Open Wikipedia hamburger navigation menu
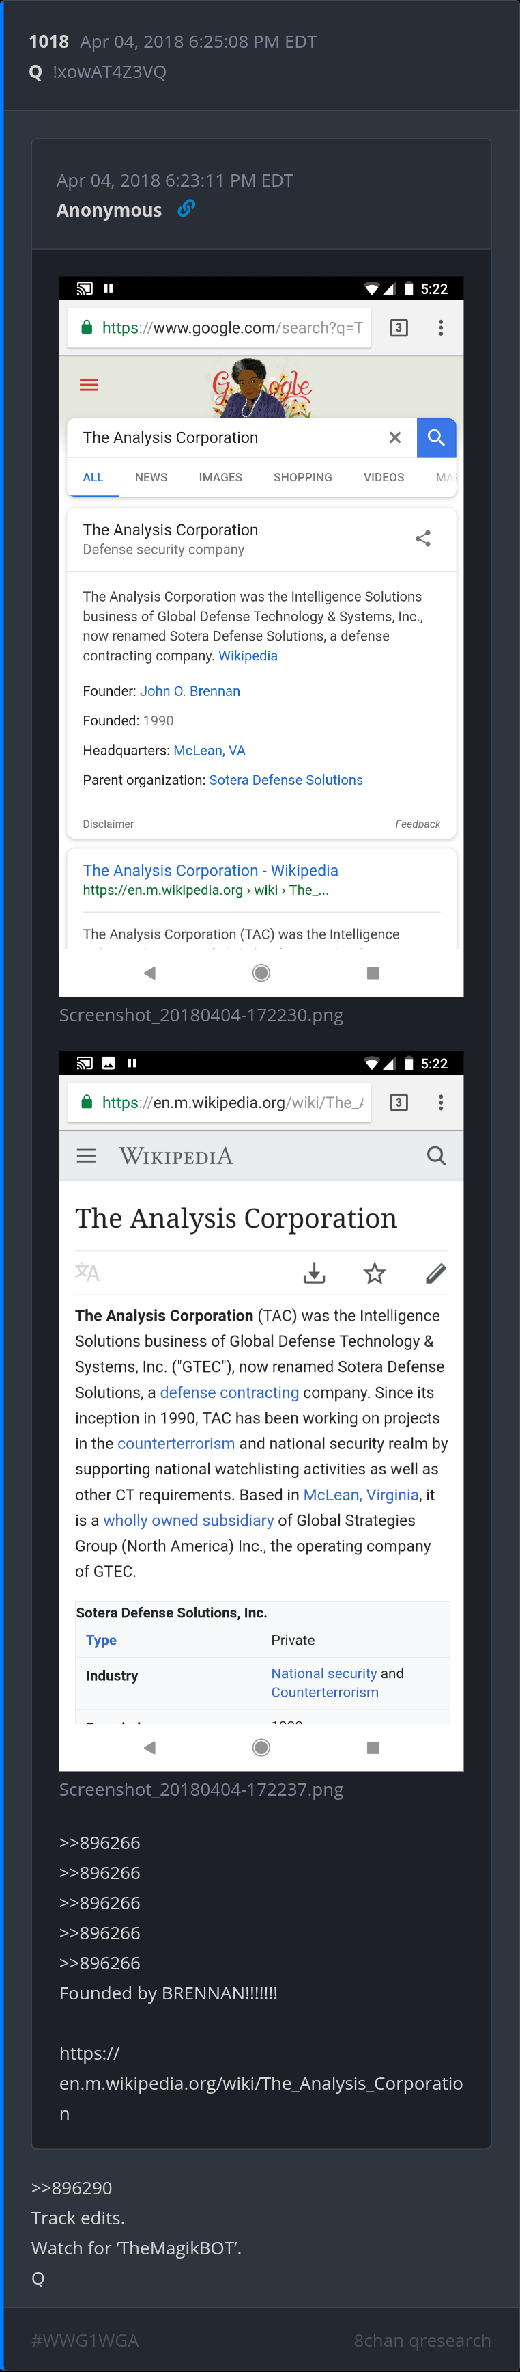520x2372 pixels. coord(87,1156)
